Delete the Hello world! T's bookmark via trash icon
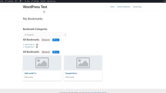This screenshot has height=93, width=166. (x=37, y=45)
